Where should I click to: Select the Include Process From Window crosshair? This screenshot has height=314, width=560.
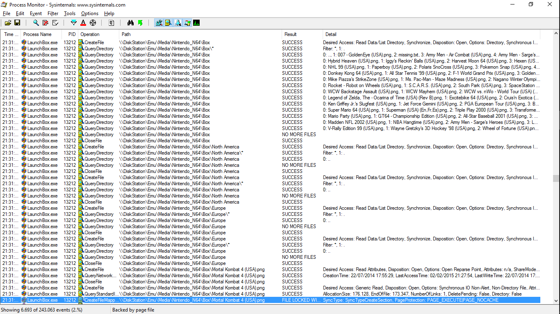point(93,23)
